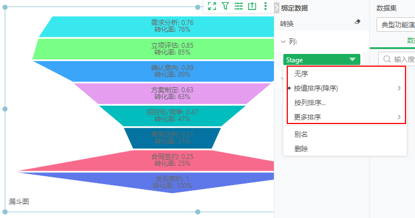The width and height of the screenshot is (415, 218).
Task: Collapse the 列 section chevron
Action: (283, 42)
